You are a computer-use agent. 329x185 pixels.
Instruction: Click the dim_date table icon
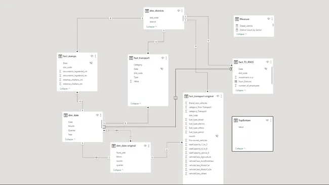coord(66,115)
